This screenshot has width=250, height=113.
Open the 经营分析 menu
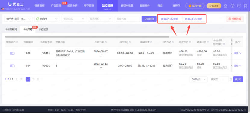pyautogui.click(x=72, y=6)
